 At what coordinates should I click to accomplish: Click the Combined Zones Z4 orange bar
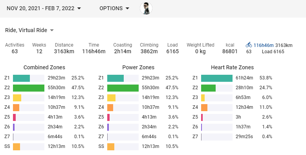(x=16, y=108)
